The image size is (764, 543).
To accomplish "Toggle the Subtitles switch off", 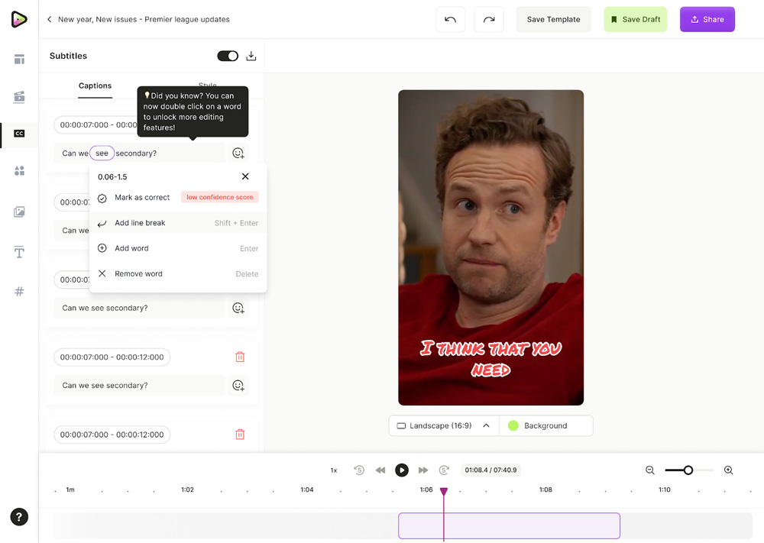I will point(228,56).
